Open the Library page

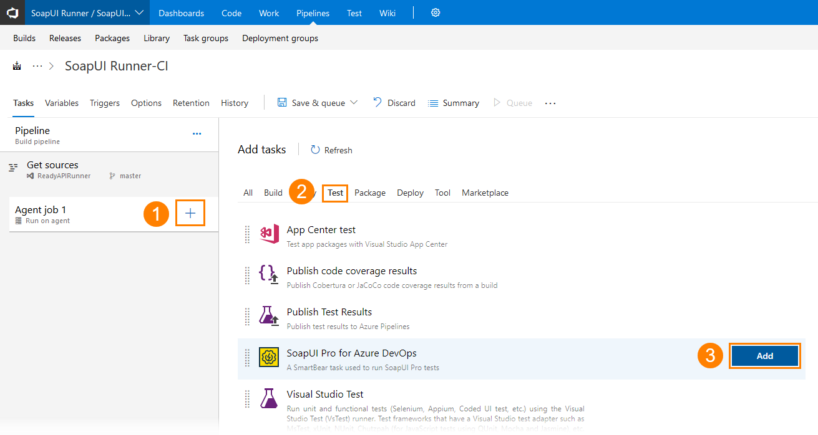[157, 38]
